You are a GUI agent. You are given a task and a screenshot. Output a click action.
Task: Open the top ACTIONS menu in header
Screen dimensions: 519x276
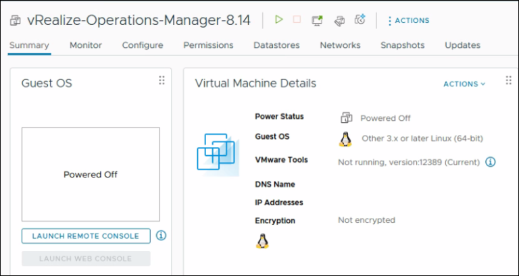408,20
